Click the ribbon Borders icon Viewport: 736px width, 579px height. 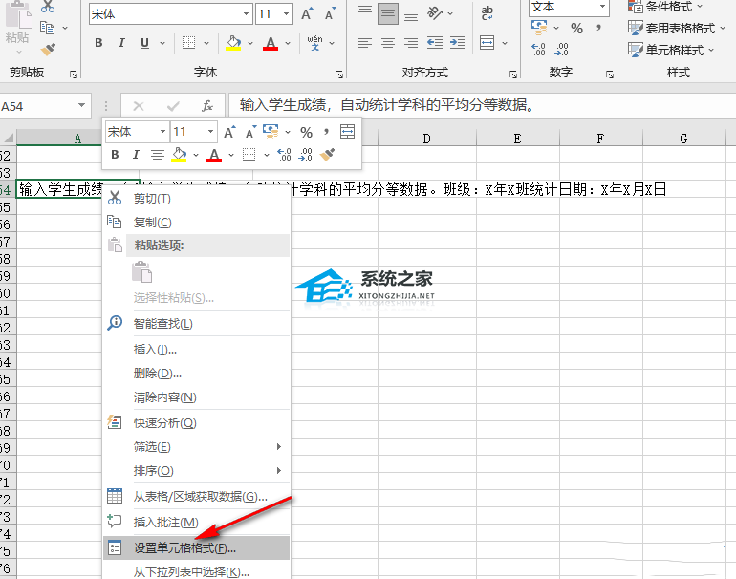click(188, 43)
